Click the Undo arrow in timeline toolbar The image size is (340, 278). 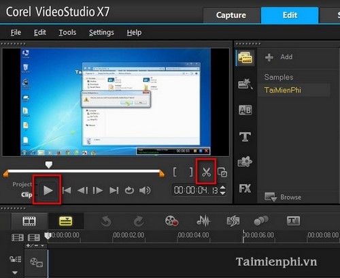pyautogui.click(x=106, y=221)
